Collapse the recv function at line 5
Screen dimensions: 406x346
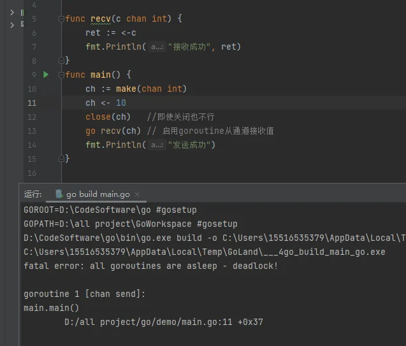click(x=61, y=19)
